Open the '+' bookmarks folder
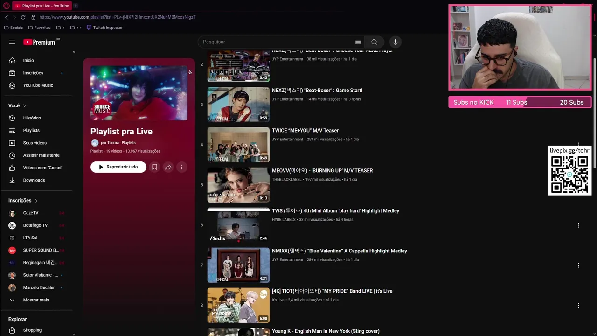The height and width of the screenshot is (336, 597). pos(61,28)
